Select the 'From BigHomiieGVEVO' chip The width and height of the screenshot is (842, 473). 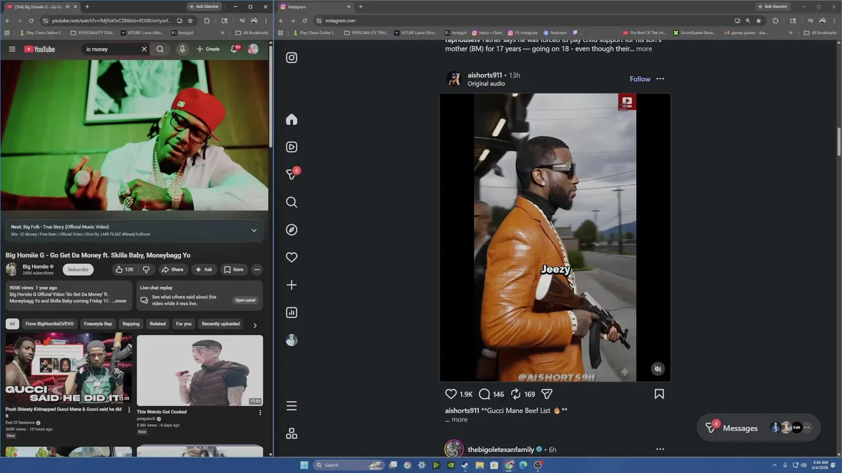click(x=49, y=324)
